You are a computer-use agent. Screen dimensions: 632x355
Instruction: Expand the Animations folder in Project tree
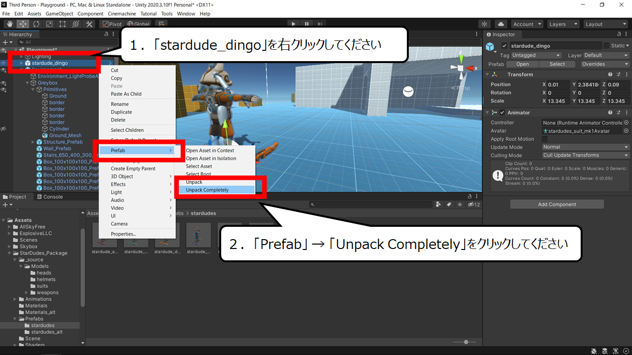pos(16,299)
